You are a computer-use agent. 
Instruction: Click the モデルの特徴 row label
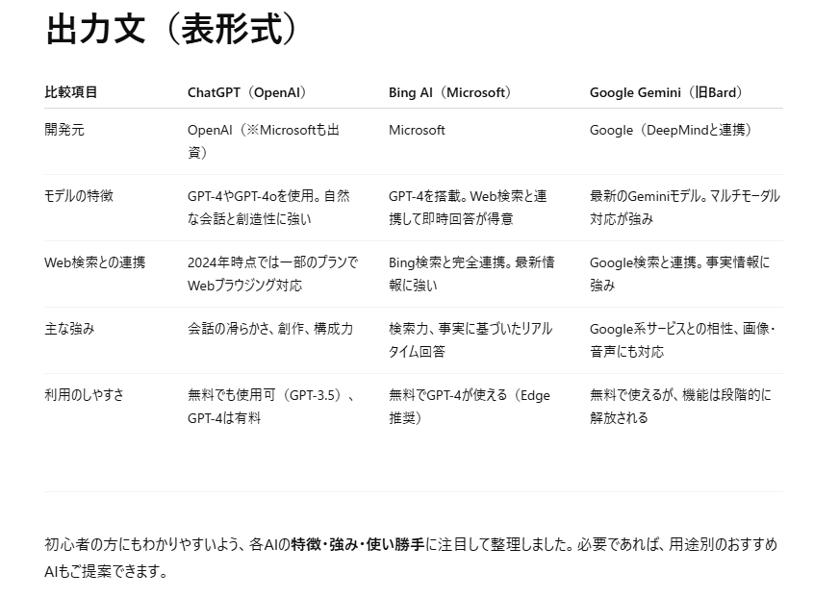pyautogui.click(x=79, y=195)
